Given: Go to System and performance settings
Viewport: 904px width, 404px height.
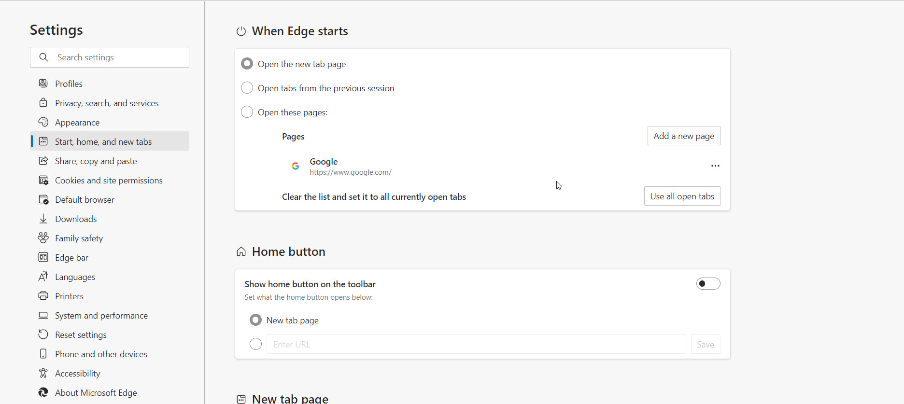Looking at the screenshot, I should (101, 315).
